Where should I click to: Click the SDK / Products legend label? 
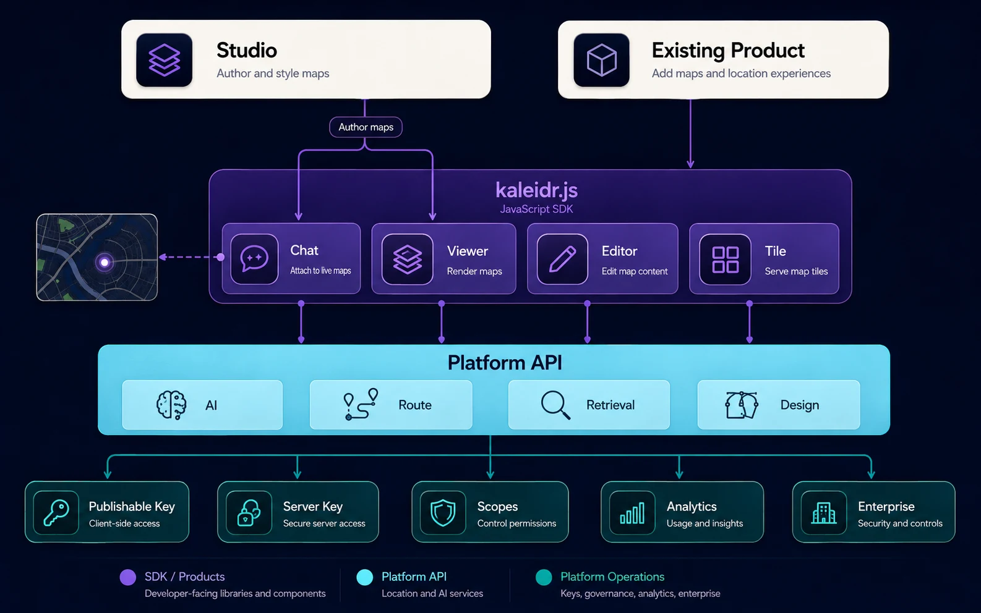184,577
